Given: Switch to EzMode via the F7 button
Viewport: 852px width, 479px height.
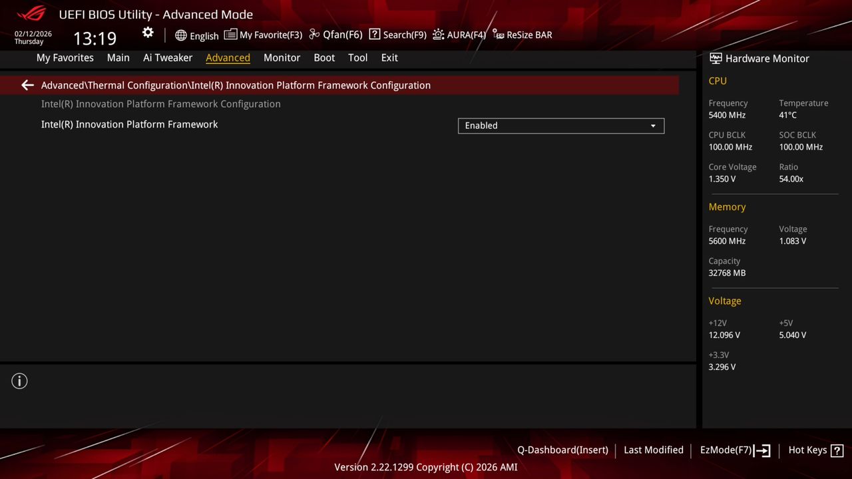Looking at the screenshot, I should click(734, 450).
